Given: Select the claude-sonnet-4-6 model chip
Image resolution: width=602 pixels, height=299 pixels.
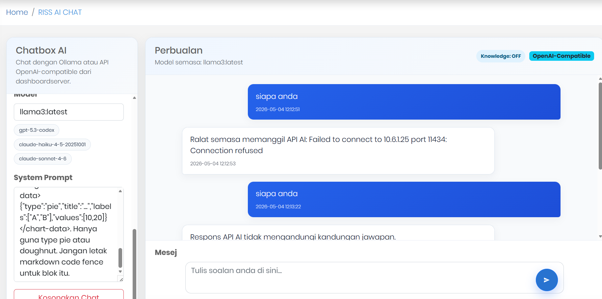Looking at the screenshot, I should (x=43, y=159).
